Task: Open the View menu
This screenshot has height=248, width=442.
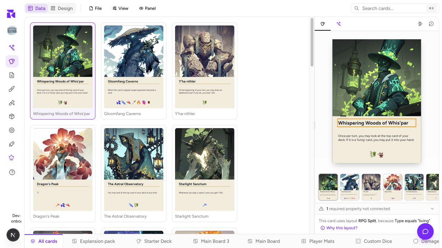Action: (121, 8)
